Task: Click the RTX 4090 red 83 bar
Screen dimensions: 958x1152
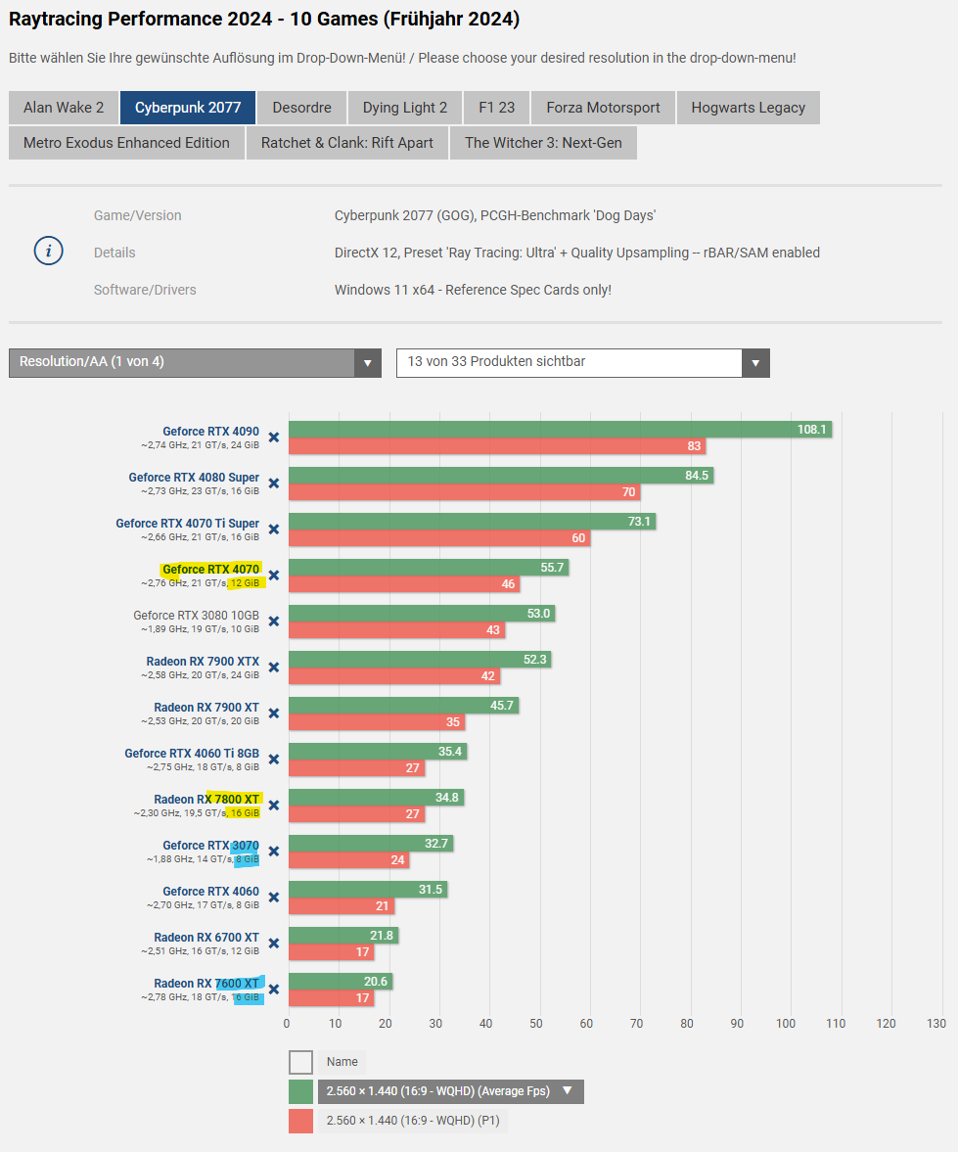Action: [497, 446]
